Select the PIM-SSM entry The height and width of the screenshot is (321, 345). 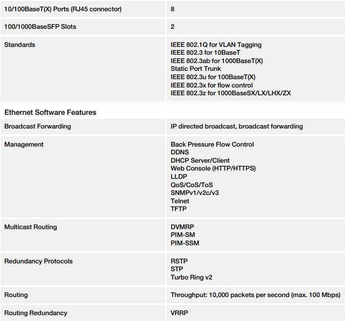coord(185,243)
